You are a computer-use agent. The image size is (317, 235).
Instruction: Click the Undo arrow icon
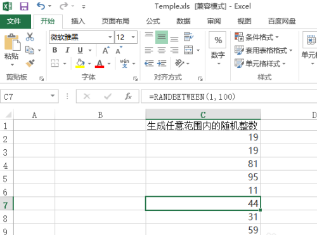tap(41, 6)
